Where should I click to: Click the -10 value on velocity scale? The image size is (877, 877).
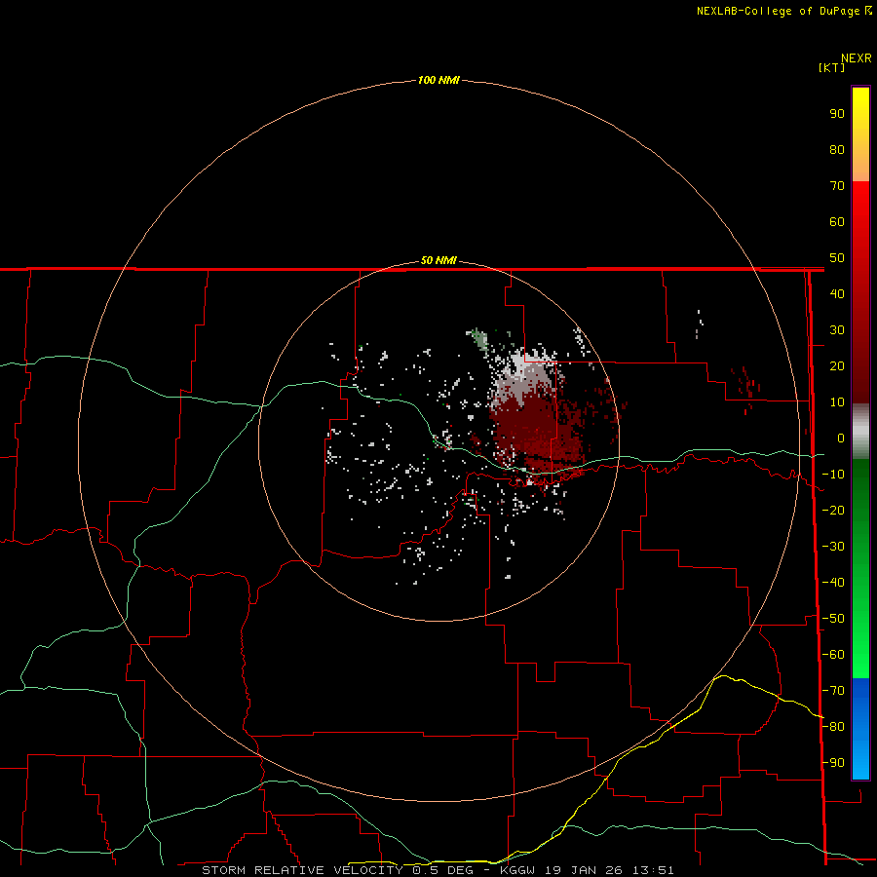pyautogui.click(x=833, y=475)
